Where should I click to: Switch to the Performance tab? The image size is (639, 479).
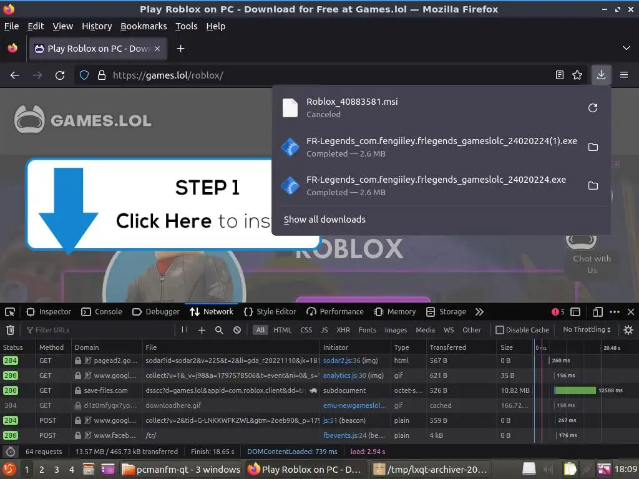pyautogui.click(x=335, y=312)
